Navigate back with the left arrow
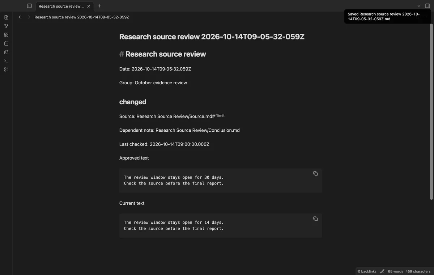Screen dimensions: 434x275 pos(20,17)
